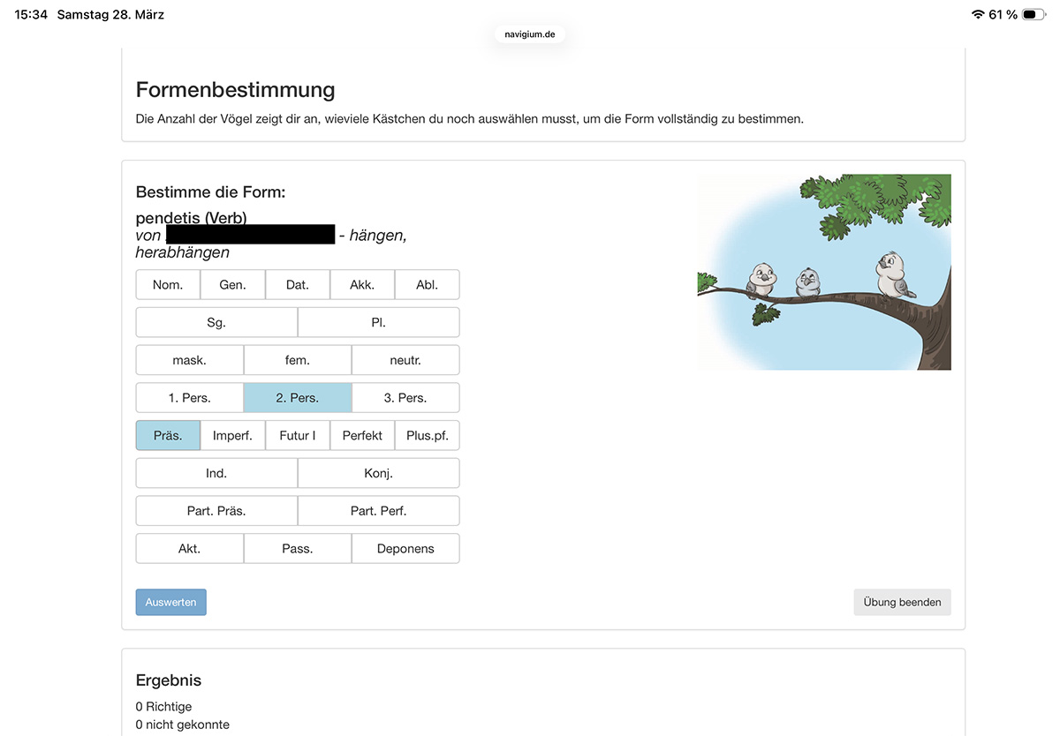
Task: Choose the Imperf. tense option
Action: coord(232,436)
